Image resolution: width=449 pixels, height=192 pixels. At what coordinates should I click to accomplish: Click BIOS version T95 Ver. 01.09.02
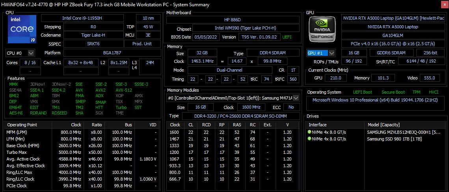point(259,37)
